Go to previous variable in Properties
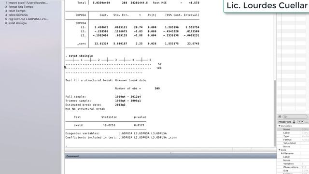 pyautogui.click(x=299, y=122)
